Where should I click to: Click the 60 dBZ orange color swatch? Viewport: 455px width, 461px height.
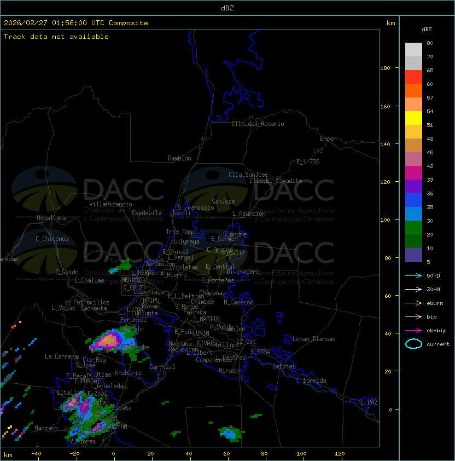[x=413, y=90]
